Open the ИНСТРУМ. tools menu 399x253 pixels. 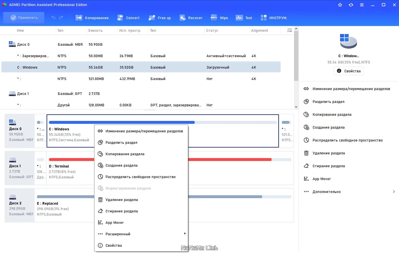point(274,18)
